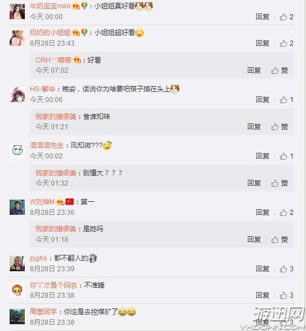
Task: Visit 周童同学's profile name link
Action: click(x=43, y=312)
